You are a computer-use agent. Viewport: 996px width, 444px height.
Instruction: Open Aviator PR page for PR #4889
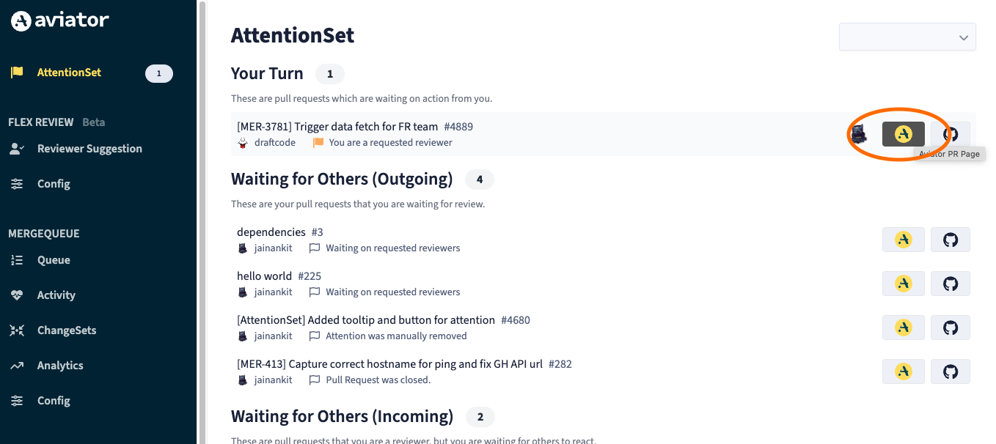point(903,134)
